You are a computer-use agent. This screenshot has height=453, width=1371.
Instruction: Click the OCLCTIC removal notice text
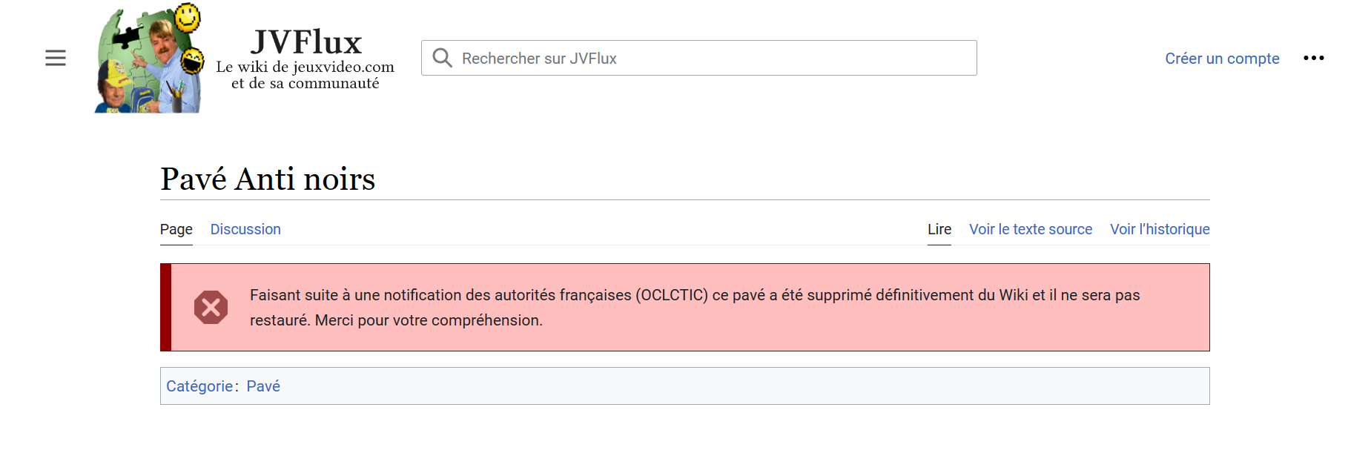[x=694, y=295]
